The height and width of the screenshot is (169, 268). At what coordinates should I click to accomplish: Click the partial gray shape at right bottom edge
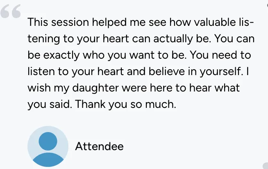coord(266,166)
